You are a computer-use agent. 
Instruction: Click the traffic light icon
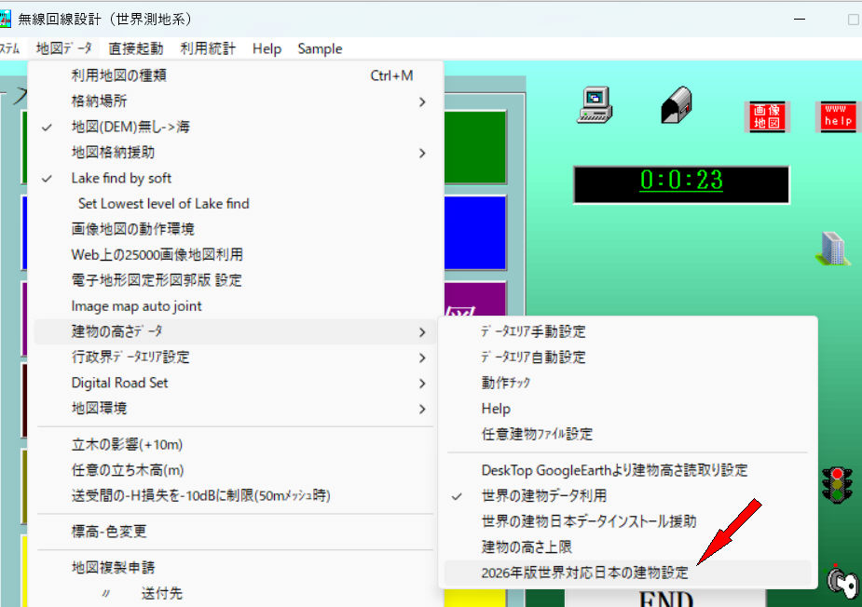837,485
